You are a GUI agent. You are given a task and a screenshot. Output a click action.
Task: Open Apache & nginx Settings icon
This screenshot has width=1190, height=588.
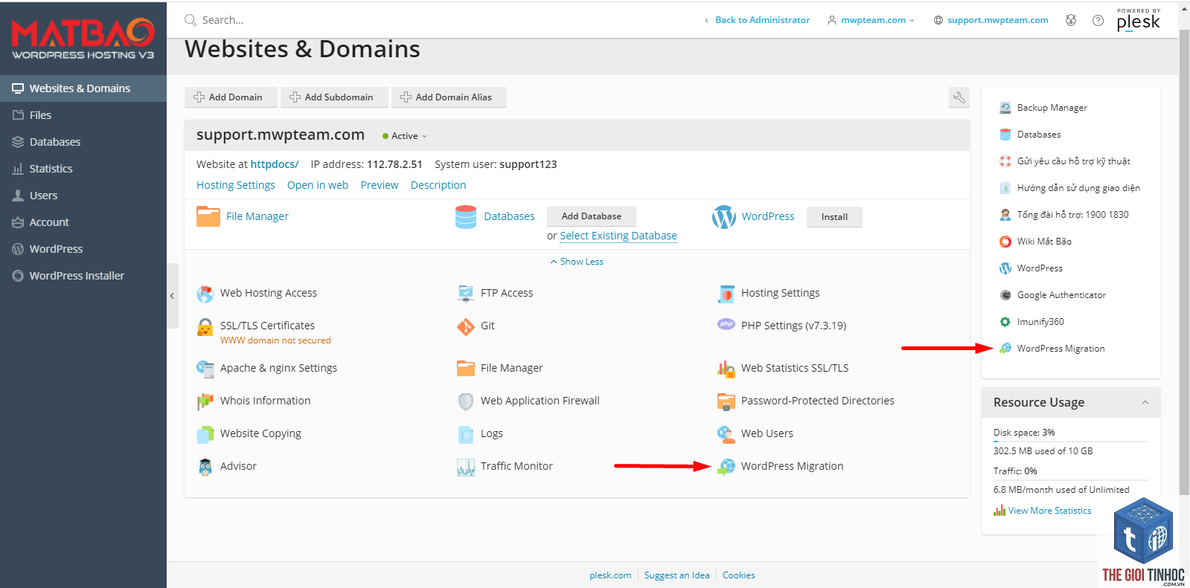point(205,368)
